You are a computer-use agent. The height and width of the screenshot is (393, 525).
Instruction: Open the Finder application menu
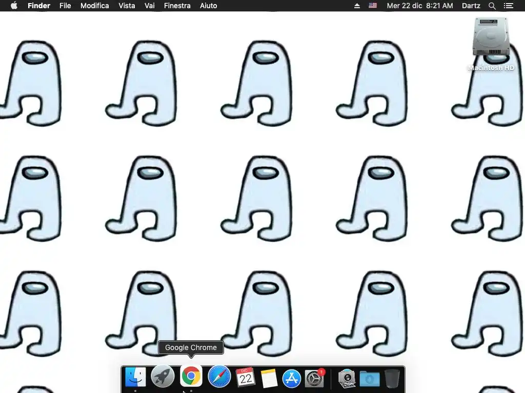pyautogui.click(x=39, y=6)
